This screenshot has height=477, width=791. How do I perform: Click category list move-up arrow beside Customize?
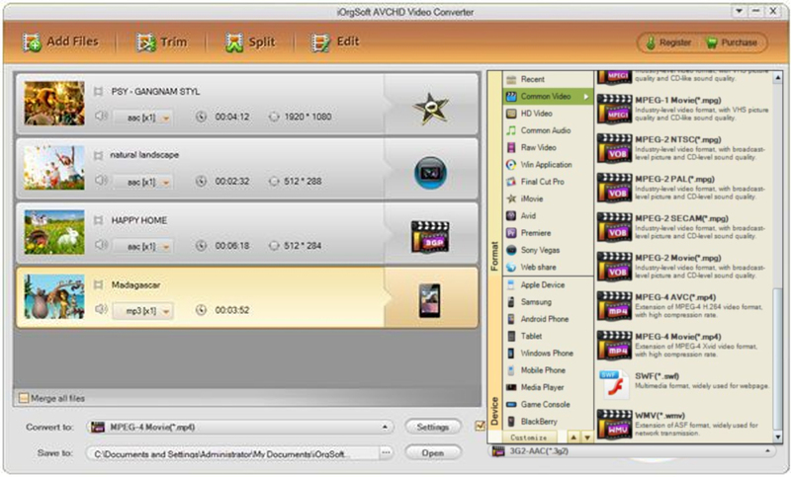(x=573, y=437)
